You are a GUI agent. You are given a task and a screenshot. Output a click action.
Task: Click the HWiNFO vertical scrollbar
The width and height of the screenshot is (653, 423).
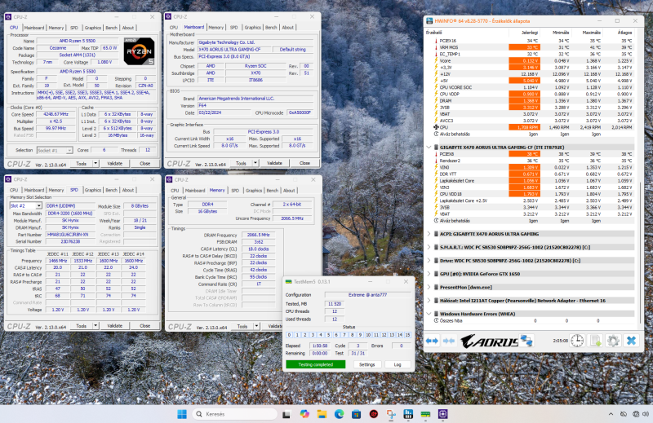click(x=641, y=251)
